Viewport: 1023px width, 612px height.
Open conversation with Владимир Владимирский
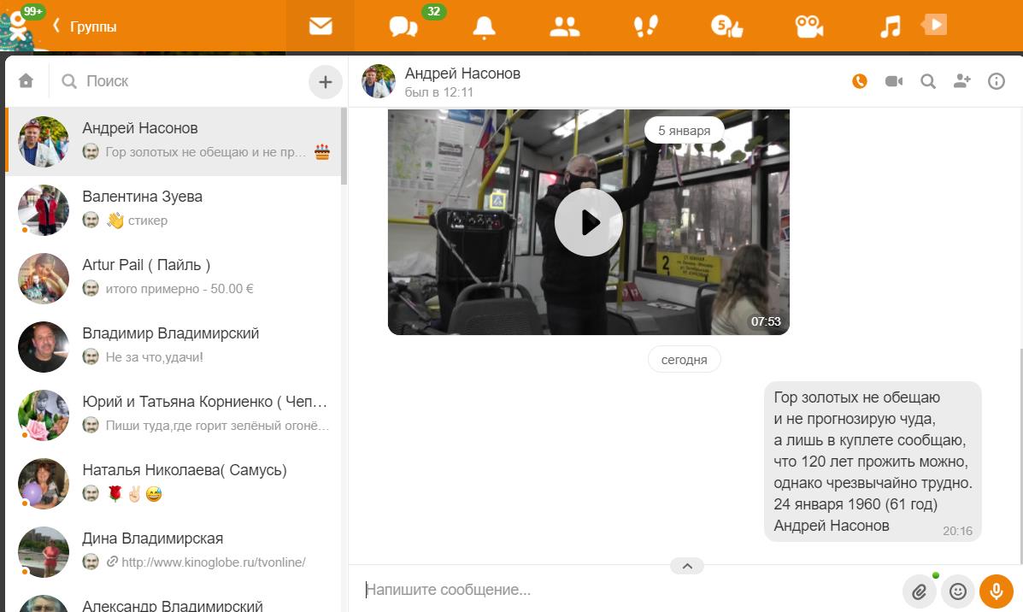pos(173,346)
